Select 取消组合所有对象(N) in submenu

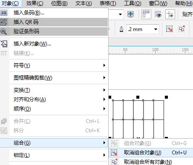(151, 162)
